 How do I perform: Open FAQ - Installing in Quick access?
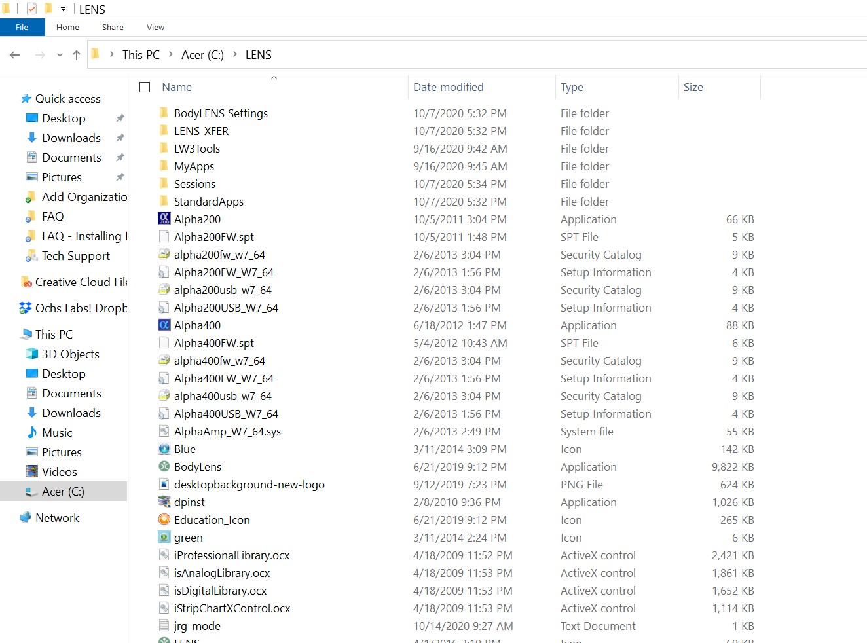click(84, 236)
